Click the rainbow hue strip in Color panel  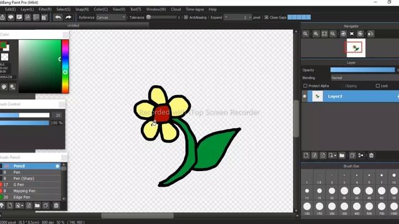tap(65, 67)
